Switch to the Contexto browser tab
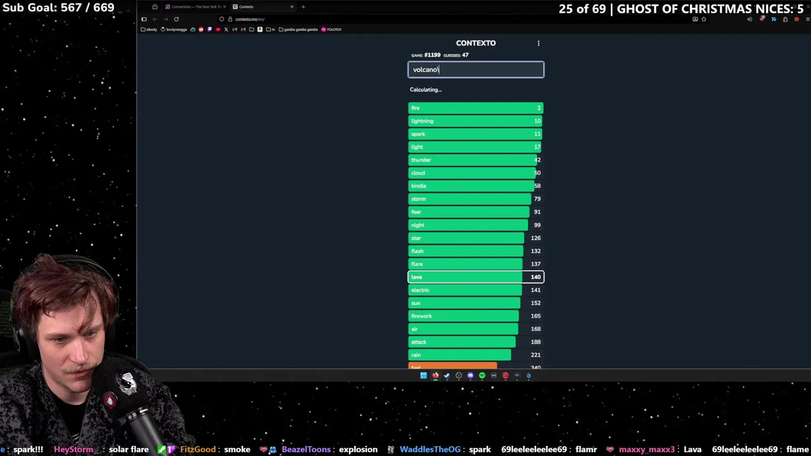The width and height of the screenshot is (811, 456). (x=262, y=7)
